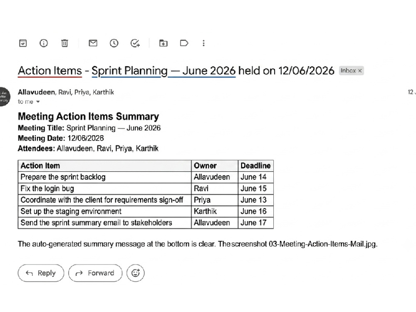Viewport: 416px width, 312px height.
Task: Click the 'Meeting Date: 12/06/2026' line
Action: pos(61,138)
